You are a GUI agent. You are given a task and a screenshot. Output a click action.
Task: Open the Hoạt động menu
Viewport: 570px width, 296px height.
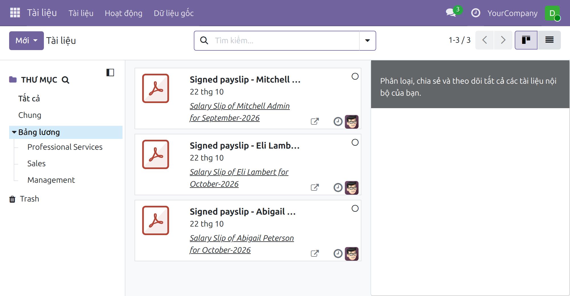(123, 13)
